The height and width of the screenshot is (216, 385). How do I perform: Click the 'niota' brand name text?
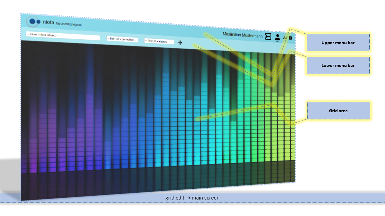pyautogui.click(x=48, y=22)
